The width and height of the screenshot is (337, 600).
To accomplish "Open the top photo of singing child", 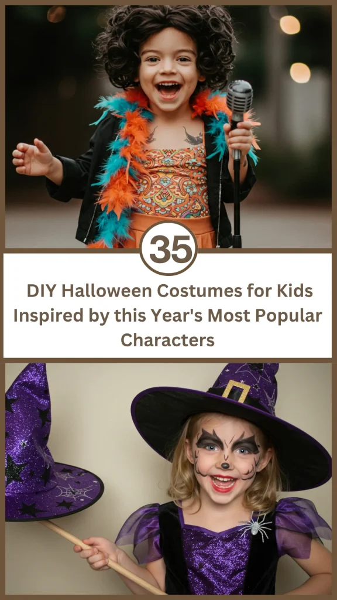I will tap(168, 127).
